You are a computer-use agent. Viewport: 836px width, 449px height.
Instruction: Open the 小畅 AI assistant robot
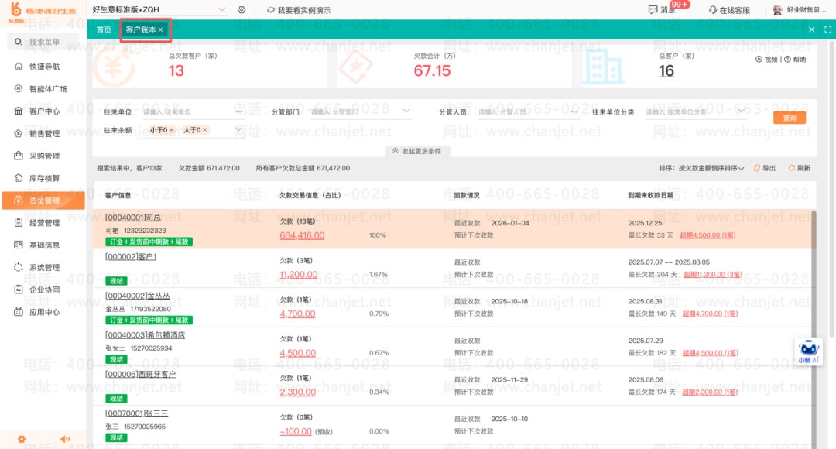[808, 351]
